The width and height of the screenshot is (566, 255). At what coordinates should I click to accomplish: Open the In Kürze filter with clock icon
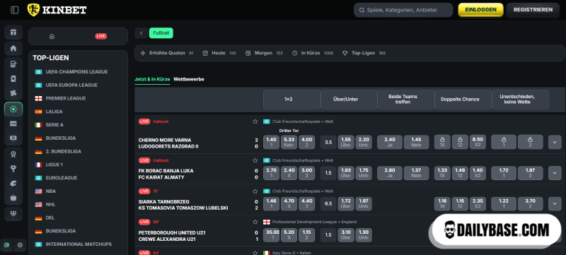pyautogui.click(x=313, y=53)
